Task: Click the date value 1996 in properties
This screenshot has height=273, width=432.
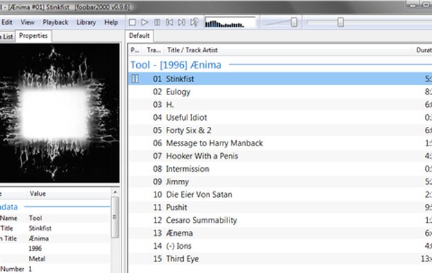Action: point(35,249)
